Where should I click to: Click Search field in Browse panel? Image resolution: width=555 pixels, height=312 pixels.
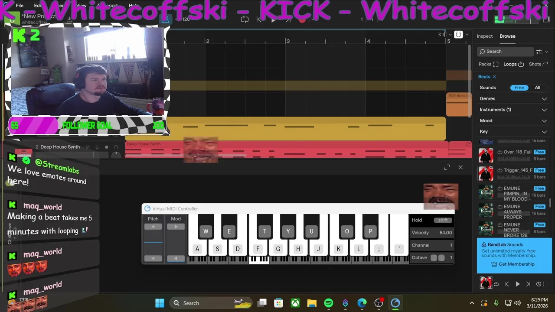(505, 52)
